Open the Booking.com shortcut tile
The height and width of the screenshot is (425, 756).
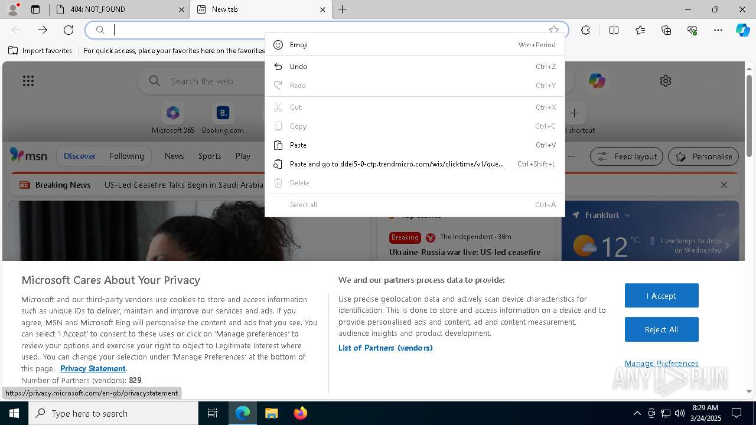[223, 119]
